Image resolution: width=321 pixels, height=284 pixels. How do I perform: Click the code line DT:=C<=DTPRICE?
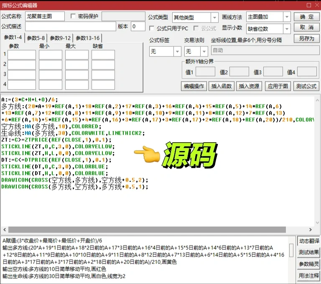(56, 160)
